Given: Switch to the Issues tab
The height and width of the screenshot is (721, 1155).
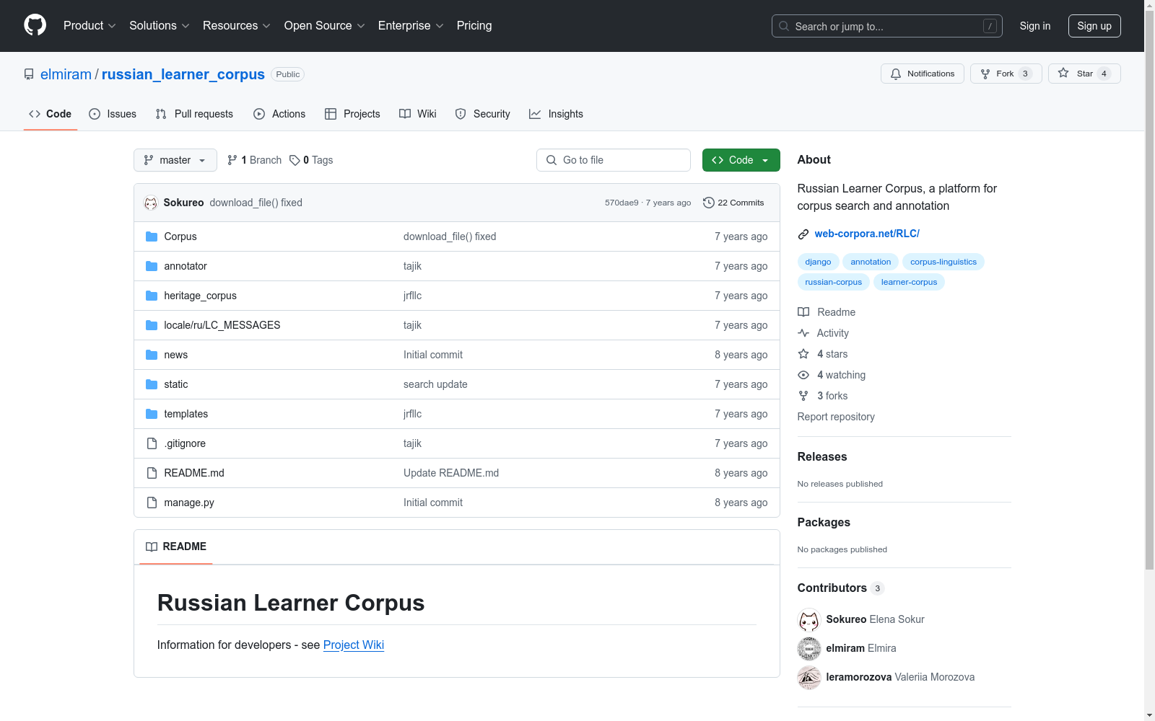Looking at the screenshot, I should [113, 114].
